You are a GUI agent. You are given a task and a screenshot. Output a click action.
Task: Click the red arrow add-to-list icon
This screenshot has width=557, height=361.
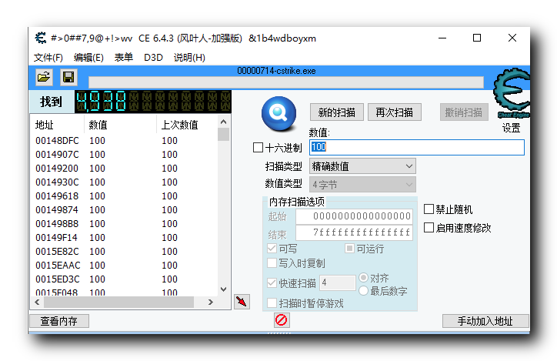point(242,302)
